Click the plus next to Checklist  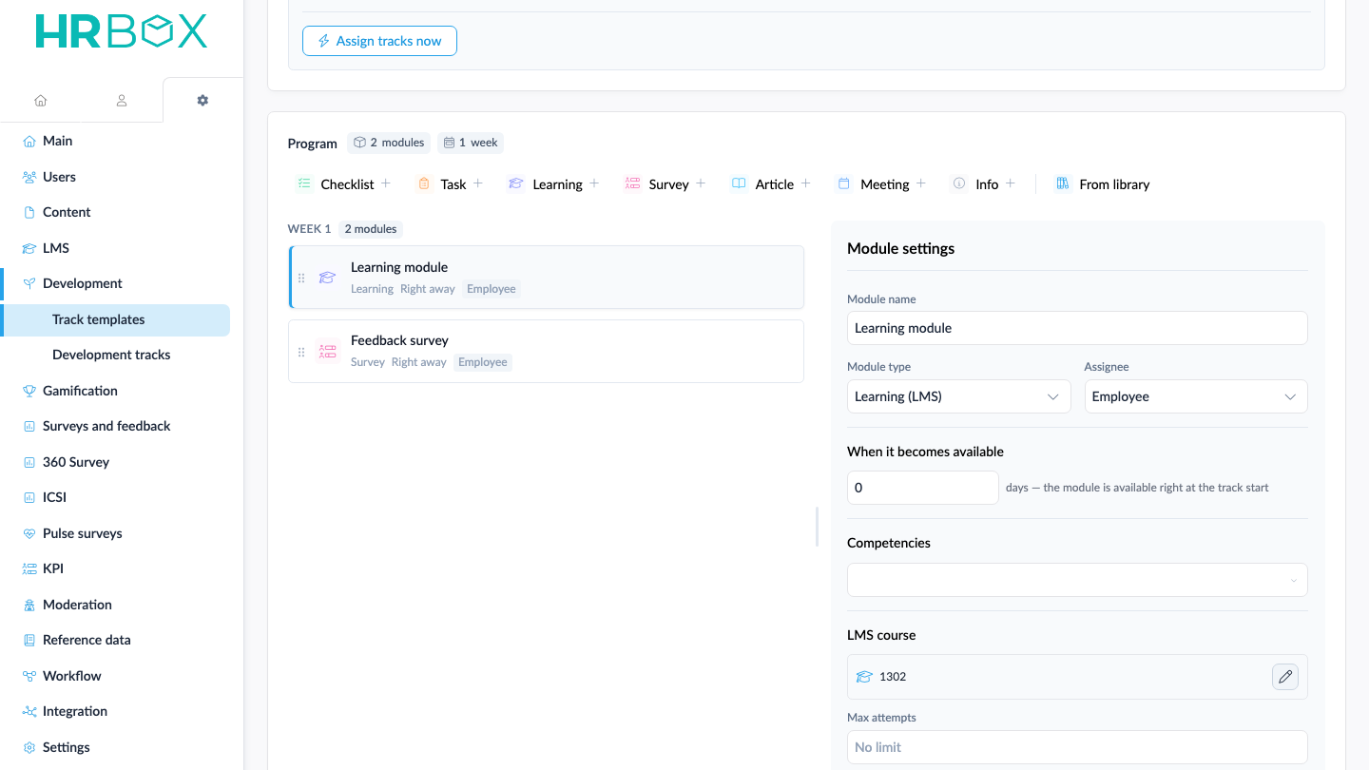tap(386, 183)
